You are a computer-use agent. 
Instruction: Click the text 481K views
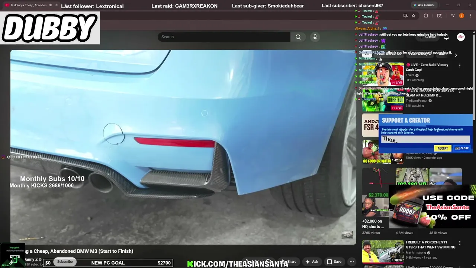[438, 233]
